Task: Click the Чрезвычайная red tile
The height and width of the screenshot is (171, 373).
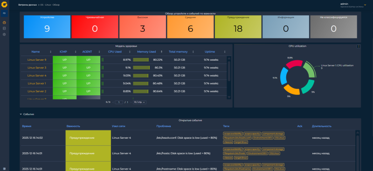Action: [x=95, y=27]
